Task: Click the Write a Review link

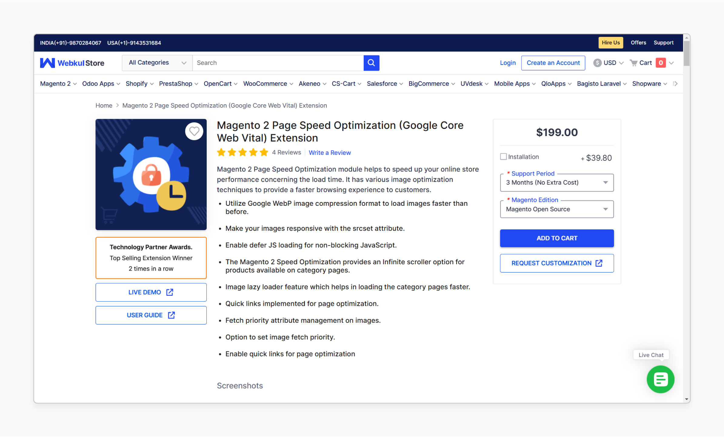Action: pyautogui.click(x=330, y=152)
